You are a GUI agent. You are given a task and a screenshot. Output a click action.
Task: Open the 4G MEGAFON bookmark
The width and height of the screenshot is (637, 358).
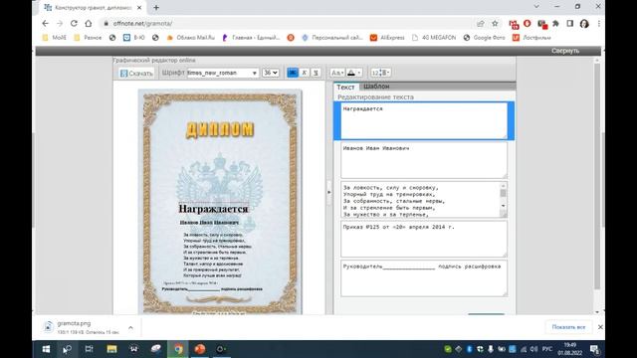434,38
